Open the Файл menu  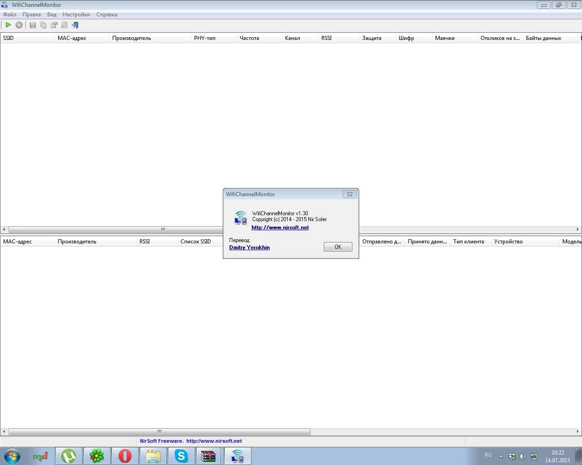(x=10, y=15)
